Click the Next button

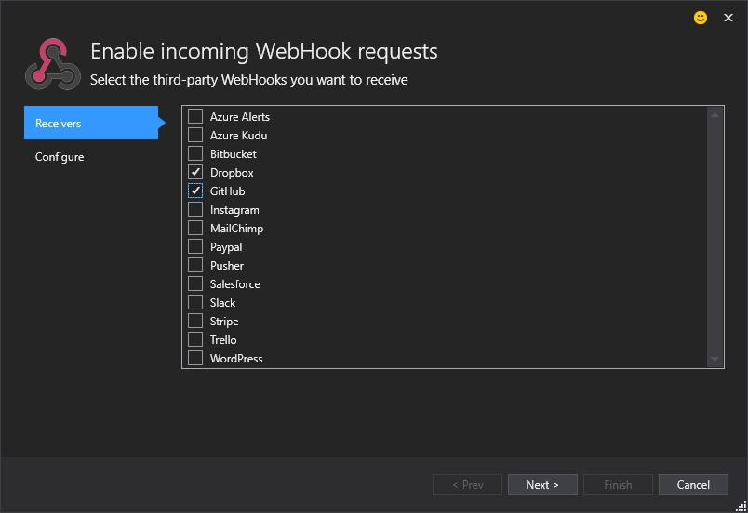(x=541, y=485)
